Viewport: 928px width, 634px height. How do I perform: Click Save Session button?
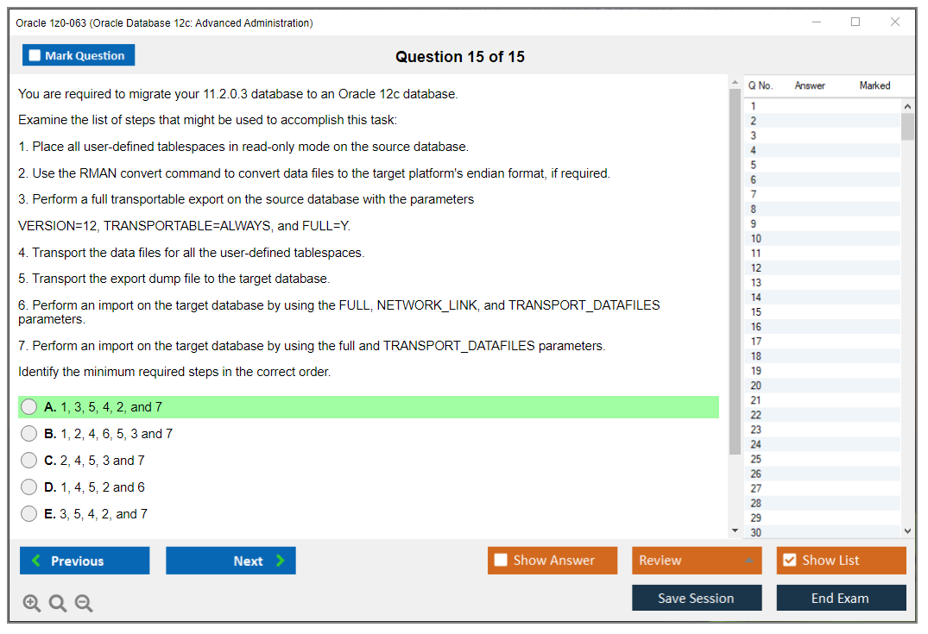(696, 598)
